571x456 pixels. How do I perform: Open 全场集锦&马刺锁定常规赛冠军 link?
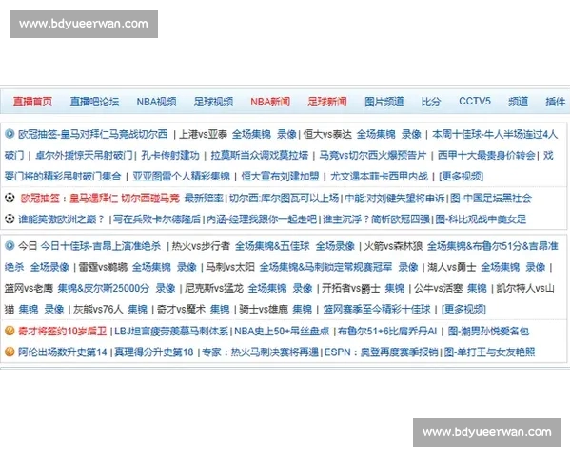pyautogui.click(x=325, y=267)
